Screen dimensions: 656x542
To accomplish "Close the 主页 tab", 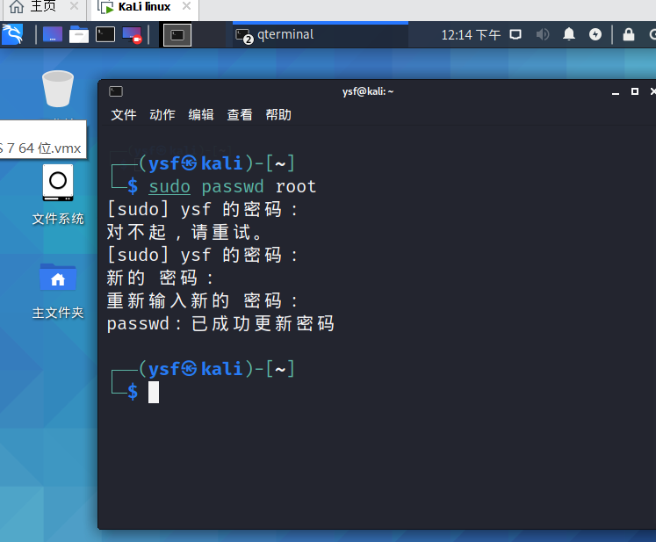I will coord(74,6).
